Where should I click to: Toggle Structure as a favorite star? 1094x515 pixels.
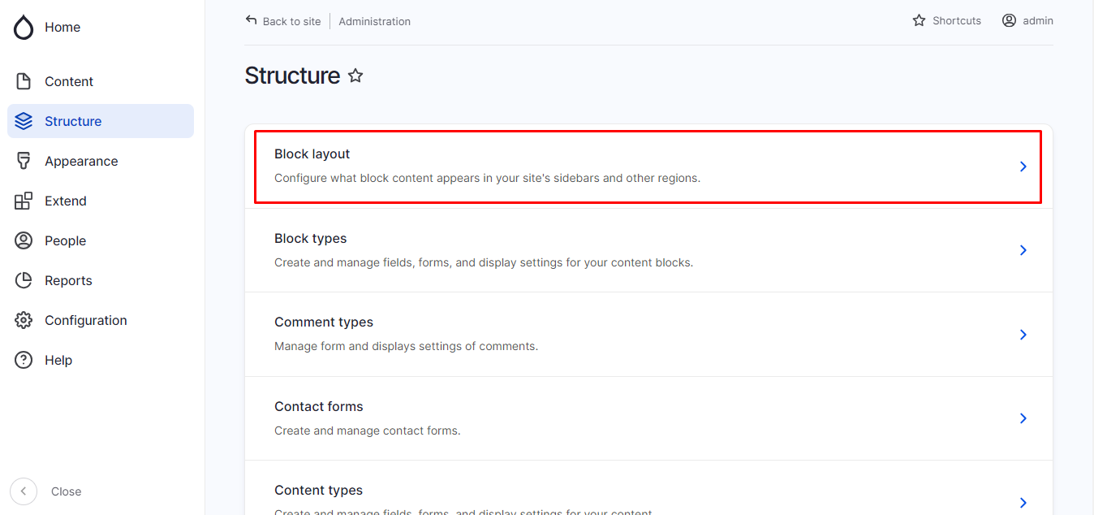coord(355,76)
